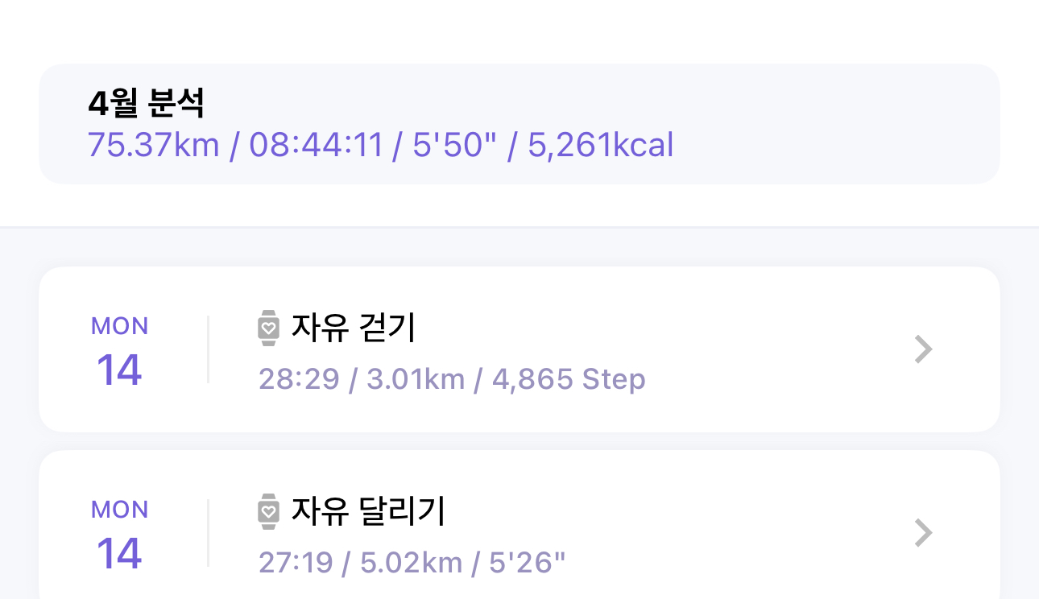The width and height of the screenshot is (1039, 599).
Task: Tap the 5'26" running pace text
Action: [x=528, y=563]
